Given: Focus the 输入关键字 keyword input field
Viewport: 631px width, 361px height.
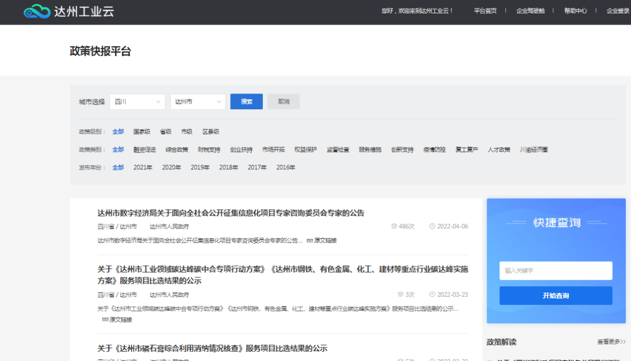Looking at the screenshot, I should [556, 270].
